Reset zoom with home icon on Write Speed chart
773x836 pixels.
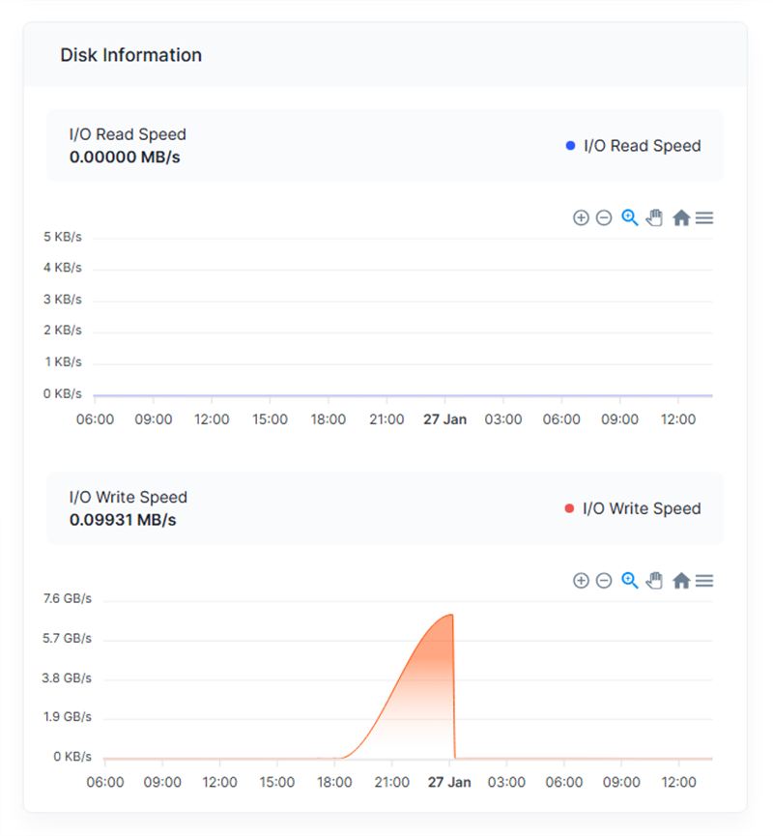tap(681, 581)
